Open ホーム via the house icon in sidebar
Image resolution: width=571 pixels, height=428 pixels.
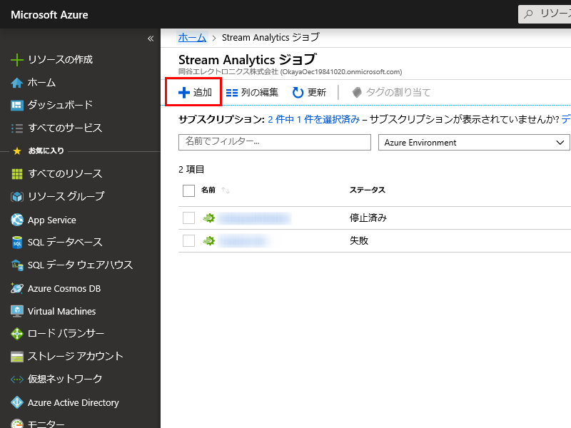[18, 83]
